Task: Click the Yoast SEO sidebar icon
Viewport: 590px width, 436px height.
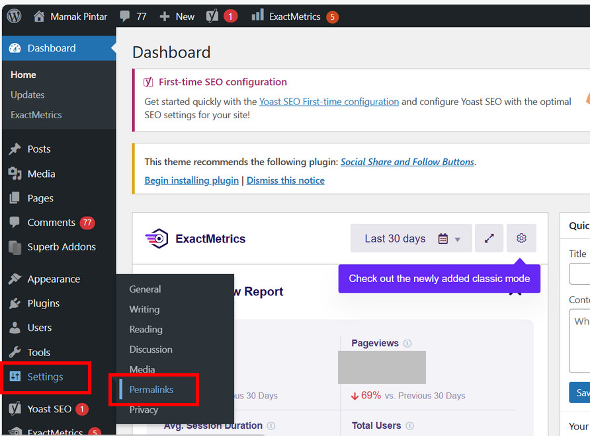Action: point(15,408)
